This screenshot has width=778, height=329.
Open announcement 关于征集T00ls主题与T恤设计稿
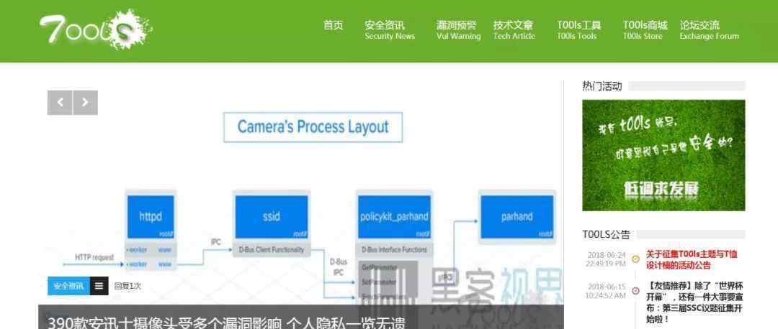(692, 260)
